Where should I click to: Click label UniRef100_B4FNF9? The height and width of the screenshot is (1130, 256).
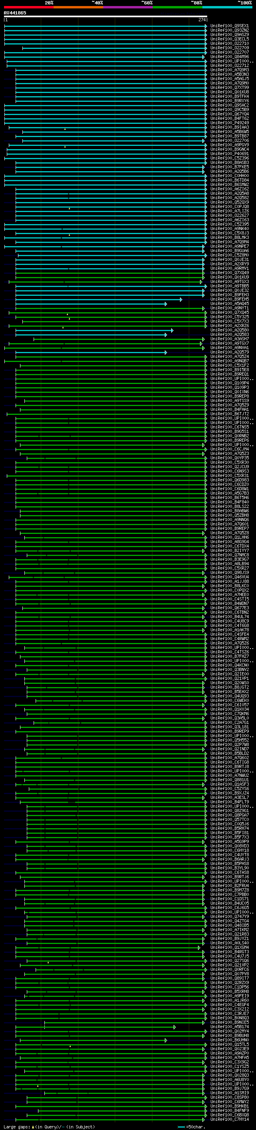229,1111
